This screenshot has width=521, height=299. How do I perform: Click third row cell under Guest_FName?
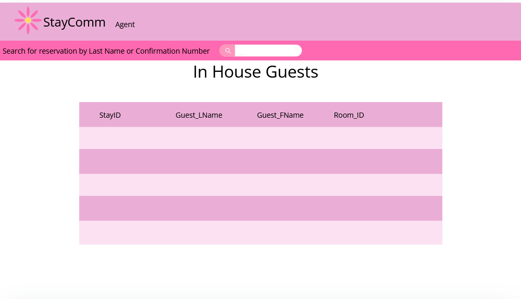click(x=280, y=185)
